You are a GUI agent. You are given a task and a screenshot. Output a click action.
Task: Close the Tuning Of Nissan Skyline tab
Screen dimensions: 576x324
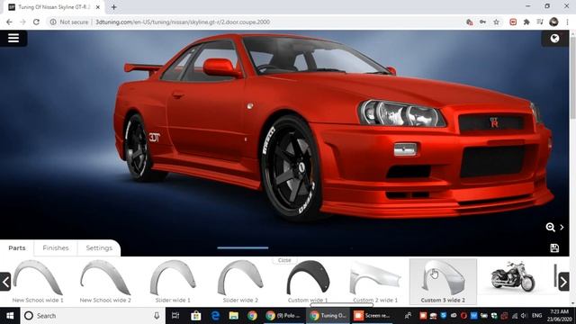pos(98,7)
